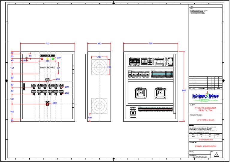Click the Ø22 label beside emergency stop
The image size is (230, 162).
click(55, 103)
